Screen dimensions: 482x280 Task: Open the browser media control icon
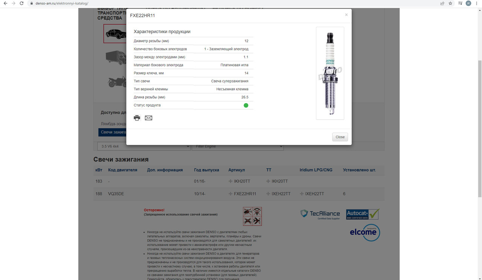tap(461, 3)
